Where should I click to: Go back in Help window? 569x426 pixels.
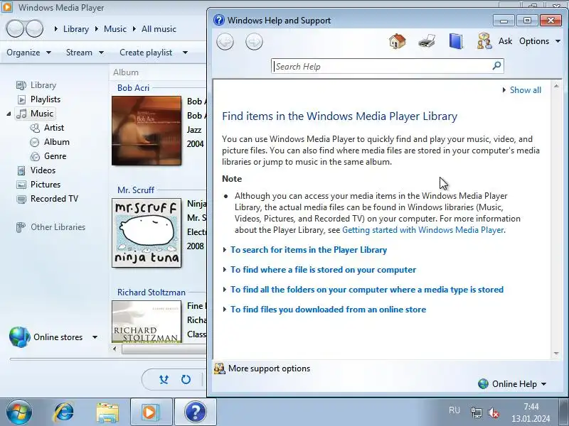coord(225,42)
